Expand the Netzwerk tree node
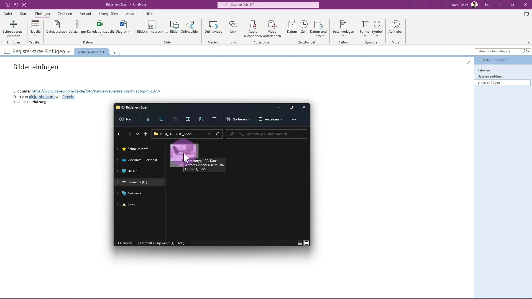The image size is (532, 299). tap(117, 193)
